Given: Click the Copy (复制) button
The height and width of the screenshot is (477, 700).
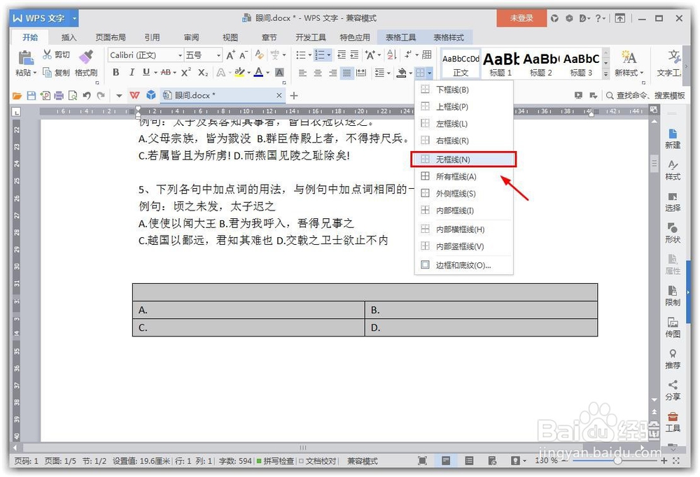Looking at the screenshot, I should pyautogui.click(x=56, y=72).
